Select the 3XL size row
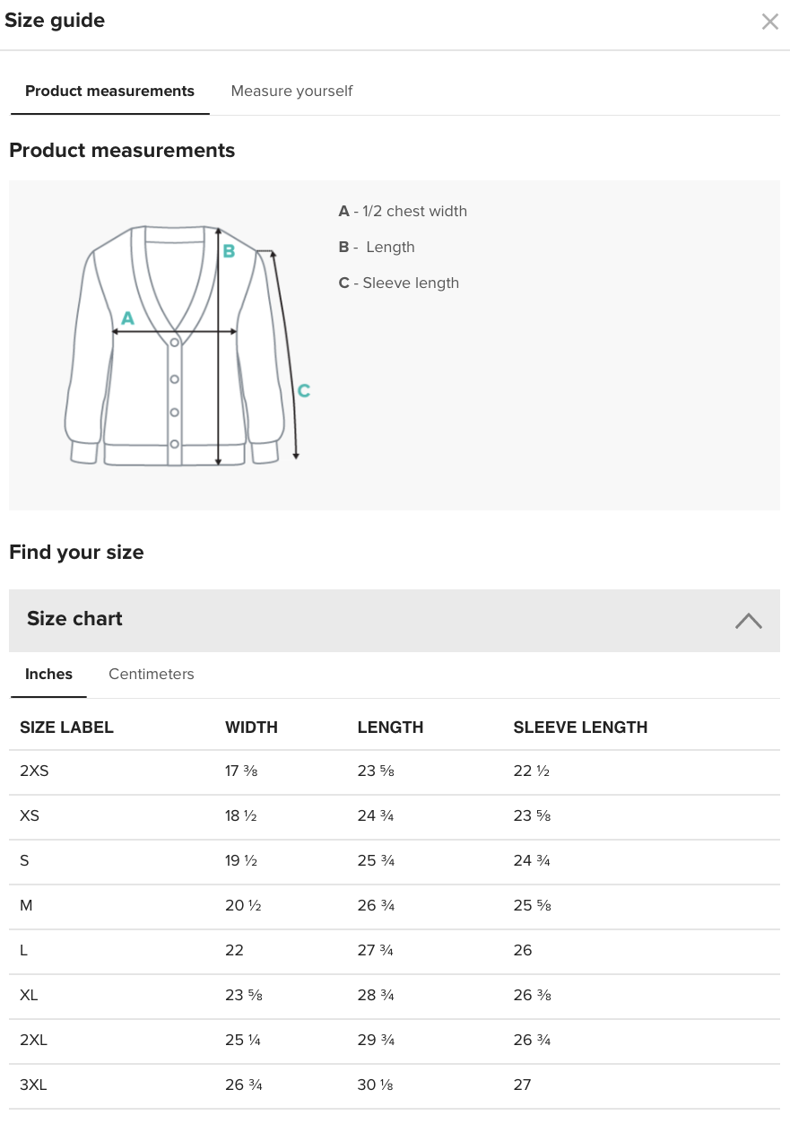The height and width of the screenshot is (1133, 790). pos(395,1085)
